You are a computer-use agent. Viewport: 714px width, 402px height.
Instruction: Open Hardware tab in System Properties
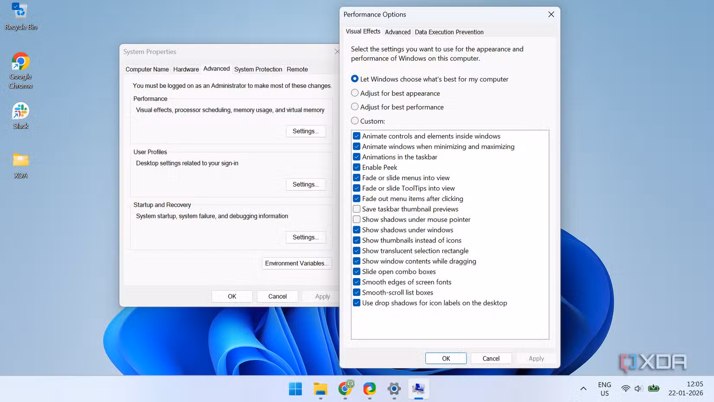[186, 69]
